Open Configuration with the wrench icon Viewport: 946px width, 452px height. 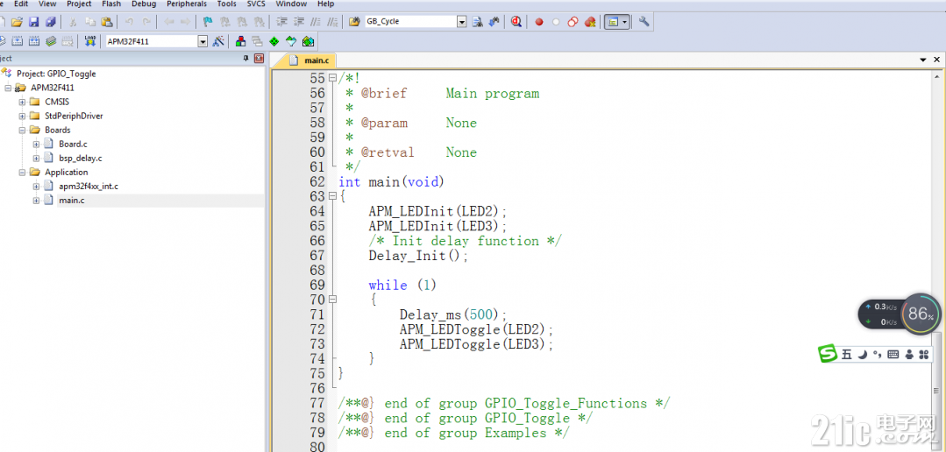[644, 22]
